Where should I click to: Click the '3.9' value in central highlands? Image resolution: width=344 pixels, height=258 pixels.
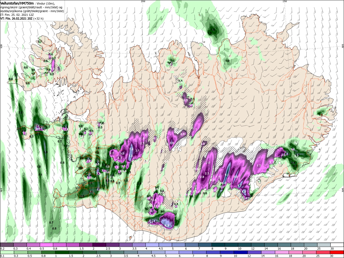point(172,143)
